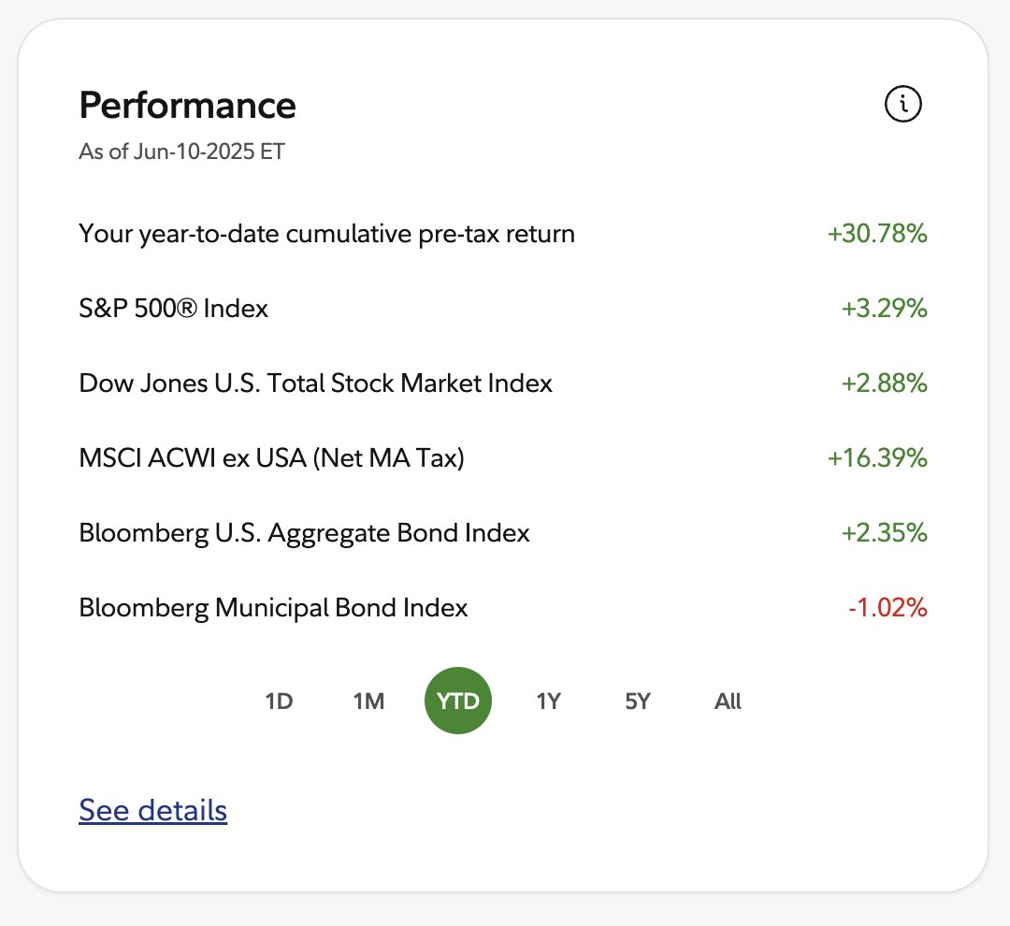Switch to the 1M time range

368,701
